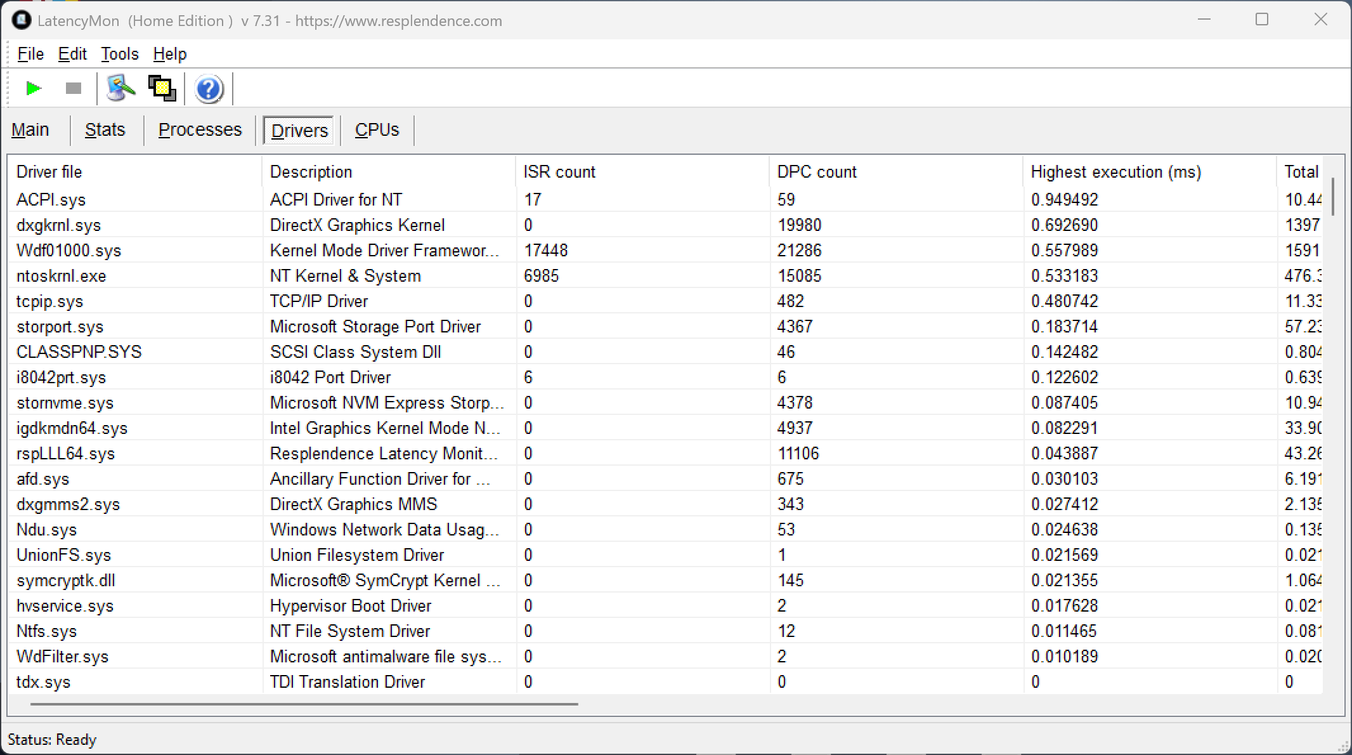Switch to the Stats tab
This screenshot has height=755, width=1352.
(x=105, y=130)
